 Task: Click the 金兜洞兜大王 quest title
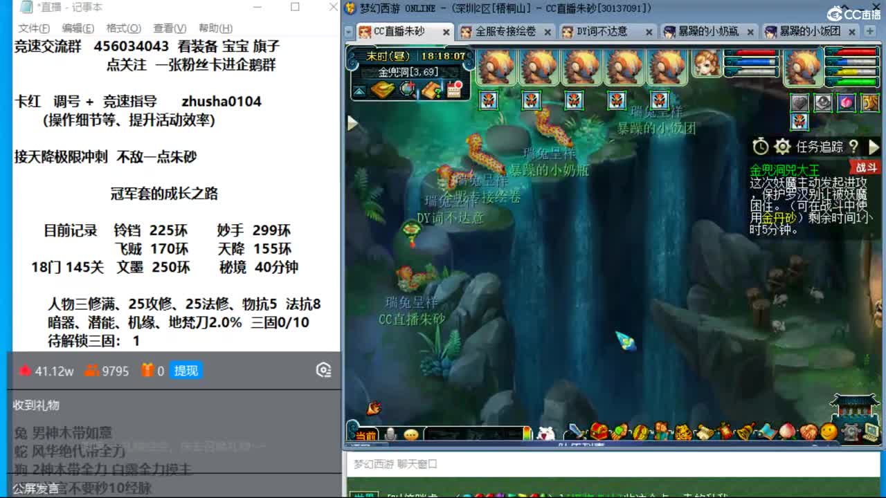click(785, 169)
